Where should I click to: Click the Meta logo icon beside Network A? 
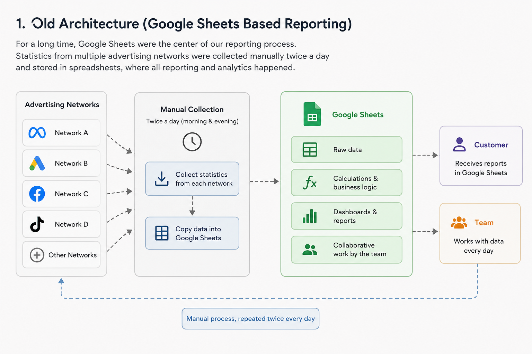coord(37,133)
